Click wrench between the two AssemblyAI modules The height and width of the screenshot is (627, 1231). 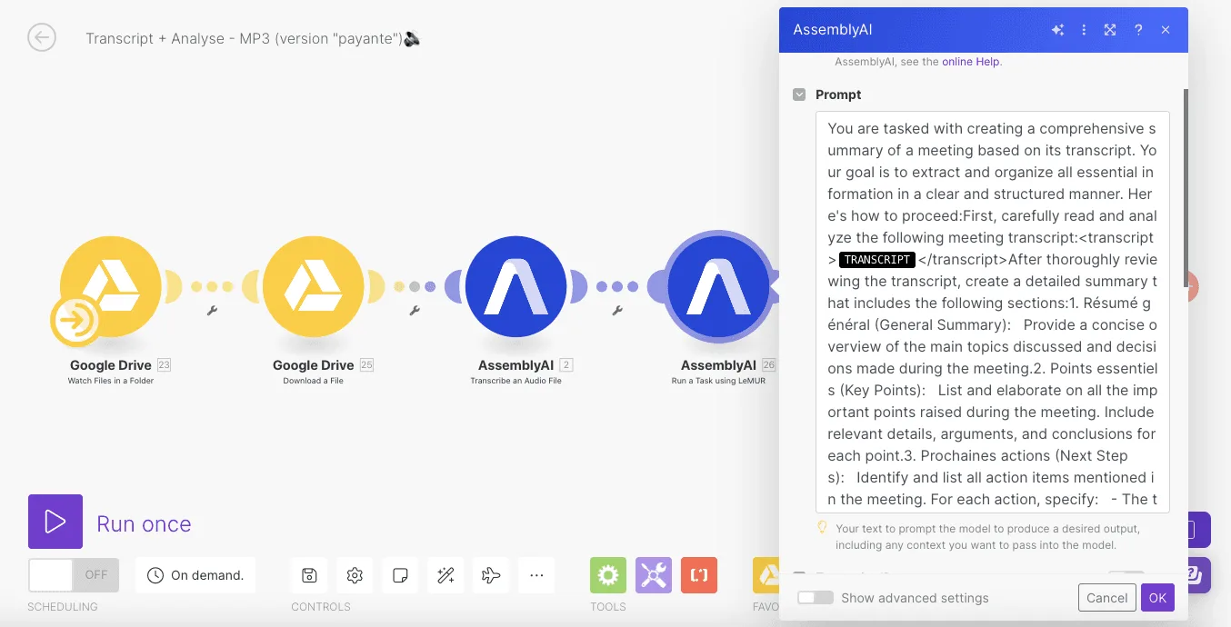point(617,311)
